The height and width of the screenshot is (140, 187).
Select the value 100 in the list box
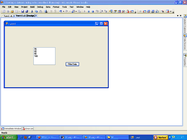pos(36,56)
